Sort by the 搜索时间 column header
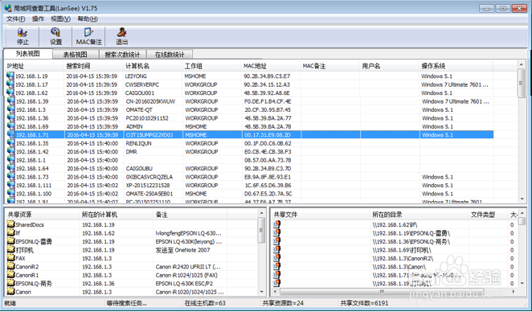The width and height of the screenshot is (532, 312). pyautogui.click(x=93, y=66)
